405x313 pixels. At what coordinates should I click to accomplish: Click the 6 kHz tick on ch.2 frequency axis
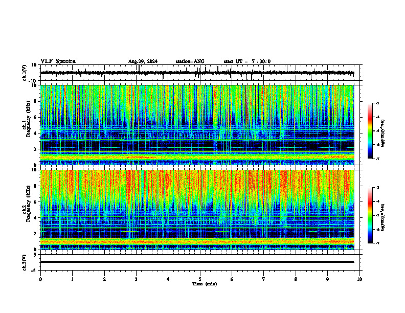tap(35, 202)
